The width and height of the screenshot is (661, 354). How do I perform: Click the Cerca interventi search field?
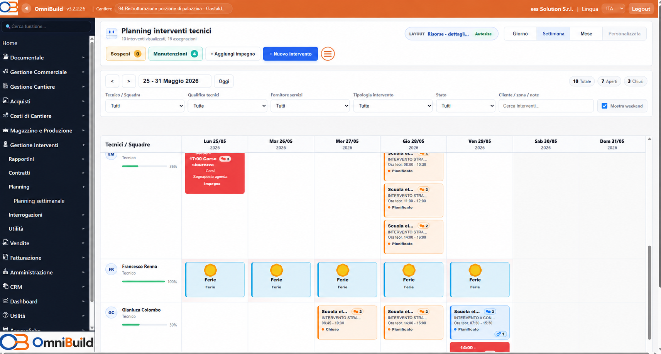pyautogui.click(x=546, y=106)
